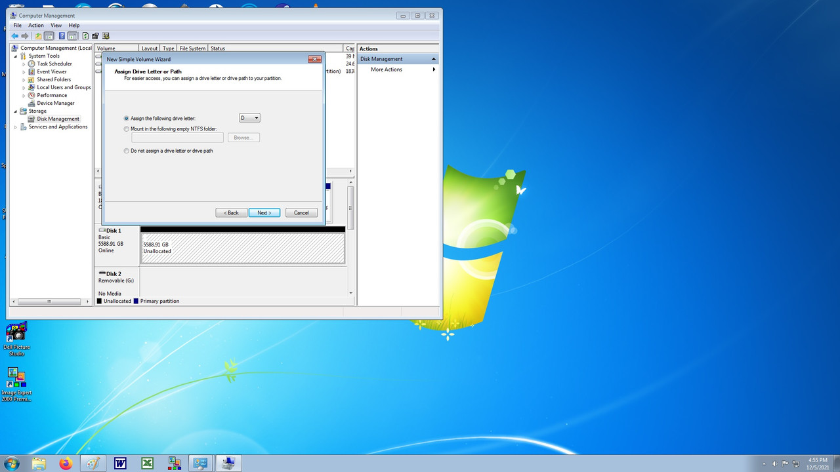
Task: Click the Type column header
Action: point(169,49)
